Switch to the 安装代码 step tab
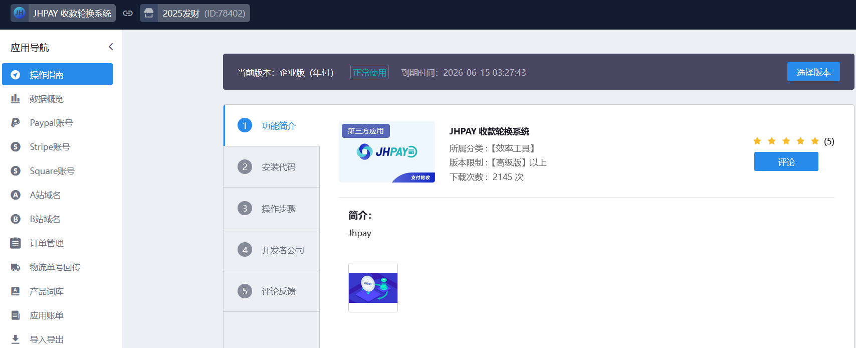 [272, 167]
